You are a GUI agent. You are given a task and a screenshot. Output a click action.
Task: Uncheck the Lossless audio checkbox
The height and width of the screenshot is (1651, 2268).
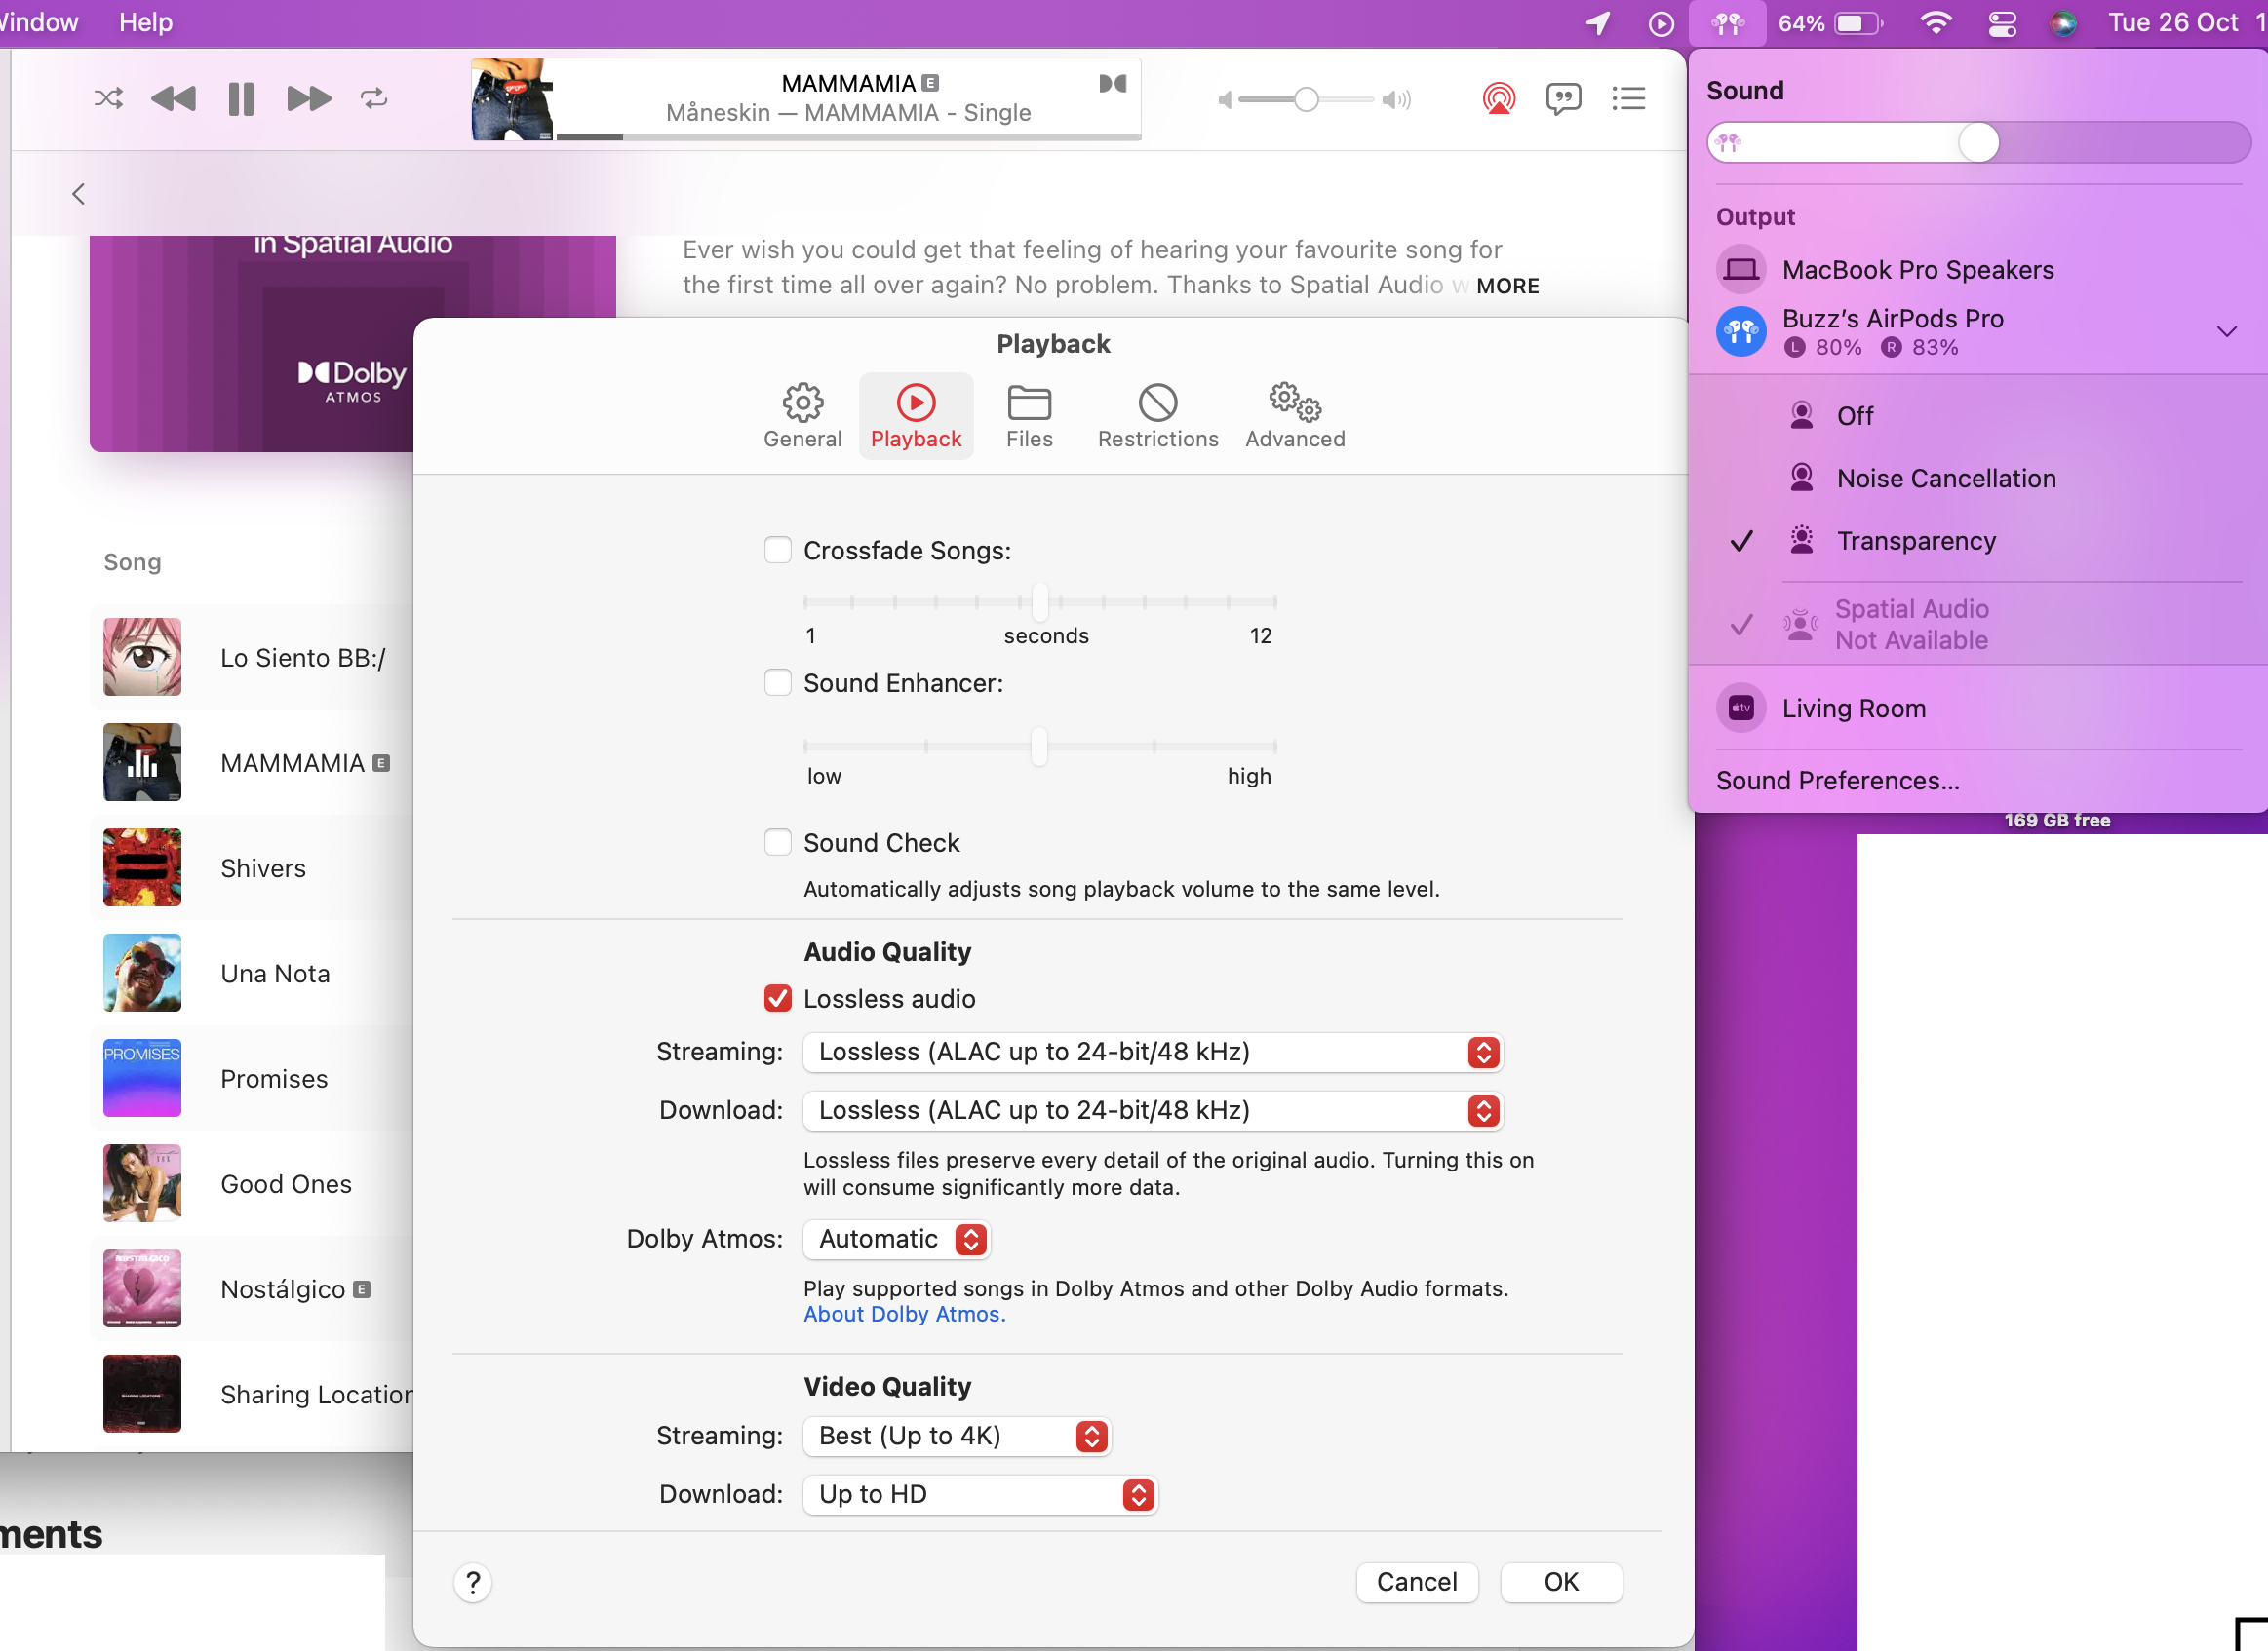[778, 998]
